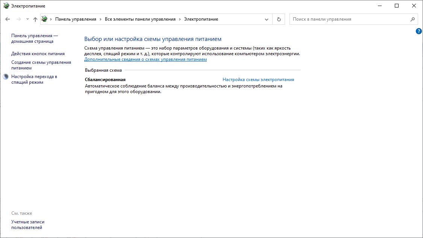This screenshot has height=238, width=423.
Task: Click the moon icon beside sleep settings
Action: 6,77
